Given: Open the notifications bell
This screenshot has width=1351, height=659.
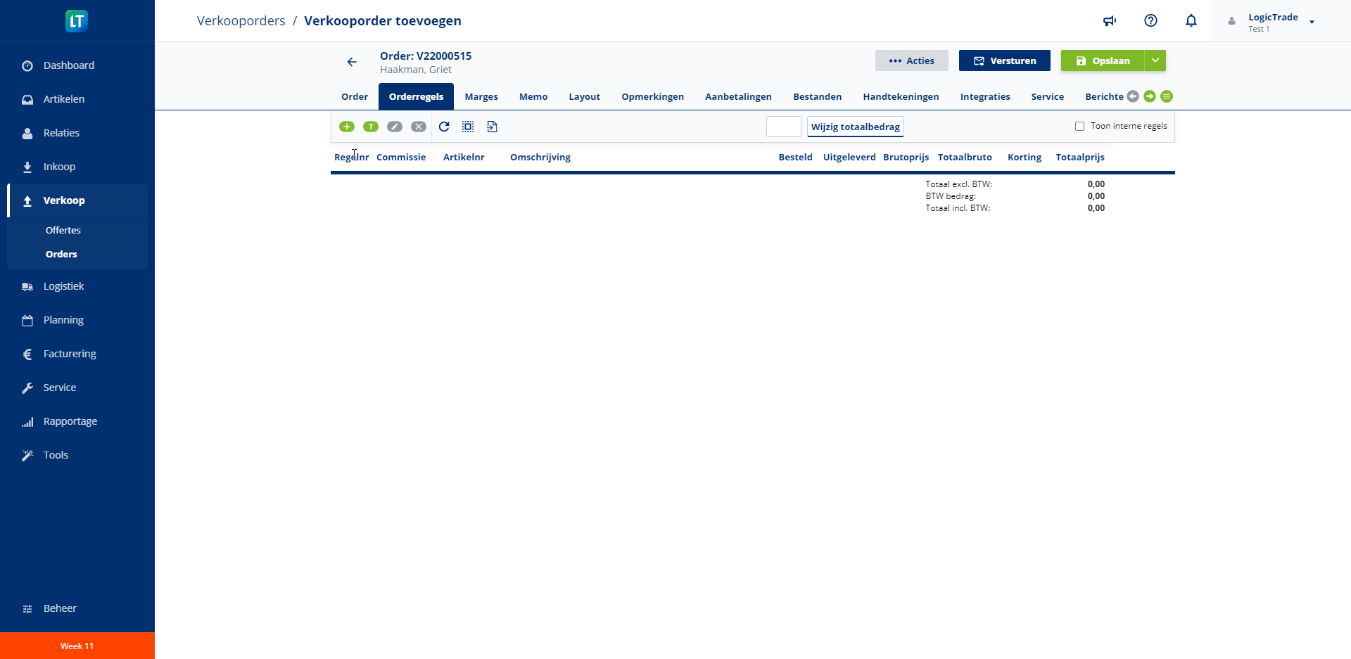Looking at the screenshot, I should click(x=1191, y=21).
